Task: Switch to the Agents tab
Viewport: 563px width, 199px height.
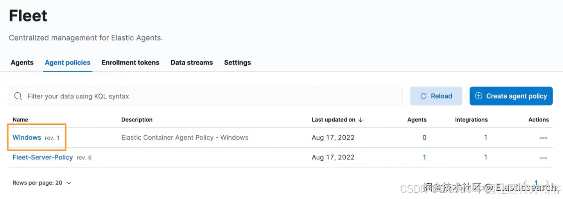Action: tap(22, 63)
